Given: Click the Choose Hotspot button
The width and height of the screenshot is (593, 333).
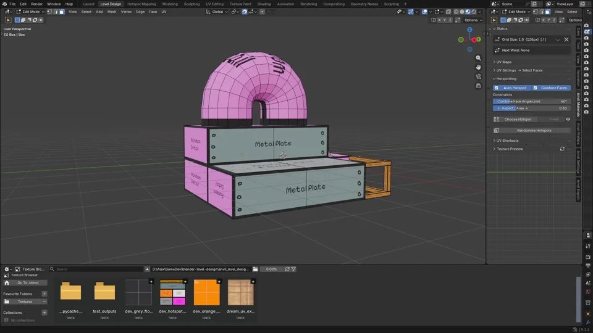Looking at the screenshot, I should (x=518, y=119).
